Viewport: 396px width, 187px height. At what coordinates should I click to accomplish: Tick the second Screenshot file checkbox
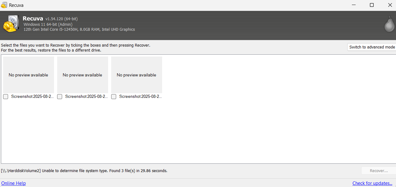tap(60, 97)
